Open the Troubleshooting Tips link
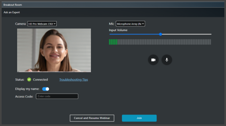The width and height of the screenshot is (226, 126). point(73,80)
